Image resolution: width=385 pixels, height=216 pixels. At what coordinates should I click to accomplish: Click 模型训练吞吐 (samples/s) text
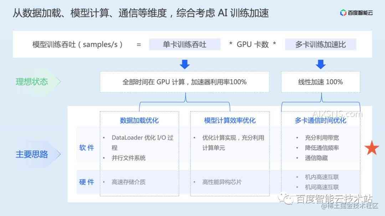[x=78, y=44]
